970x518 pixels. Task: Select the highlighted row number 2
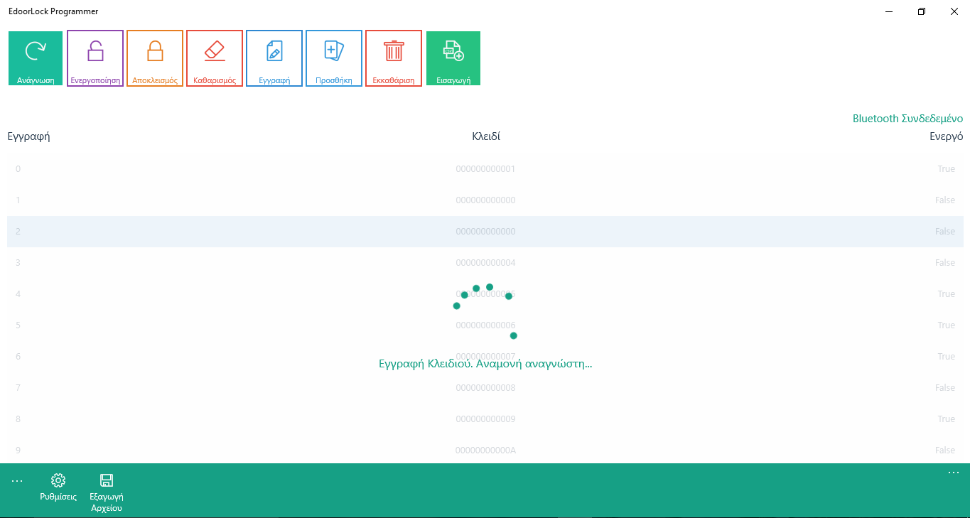485,232
